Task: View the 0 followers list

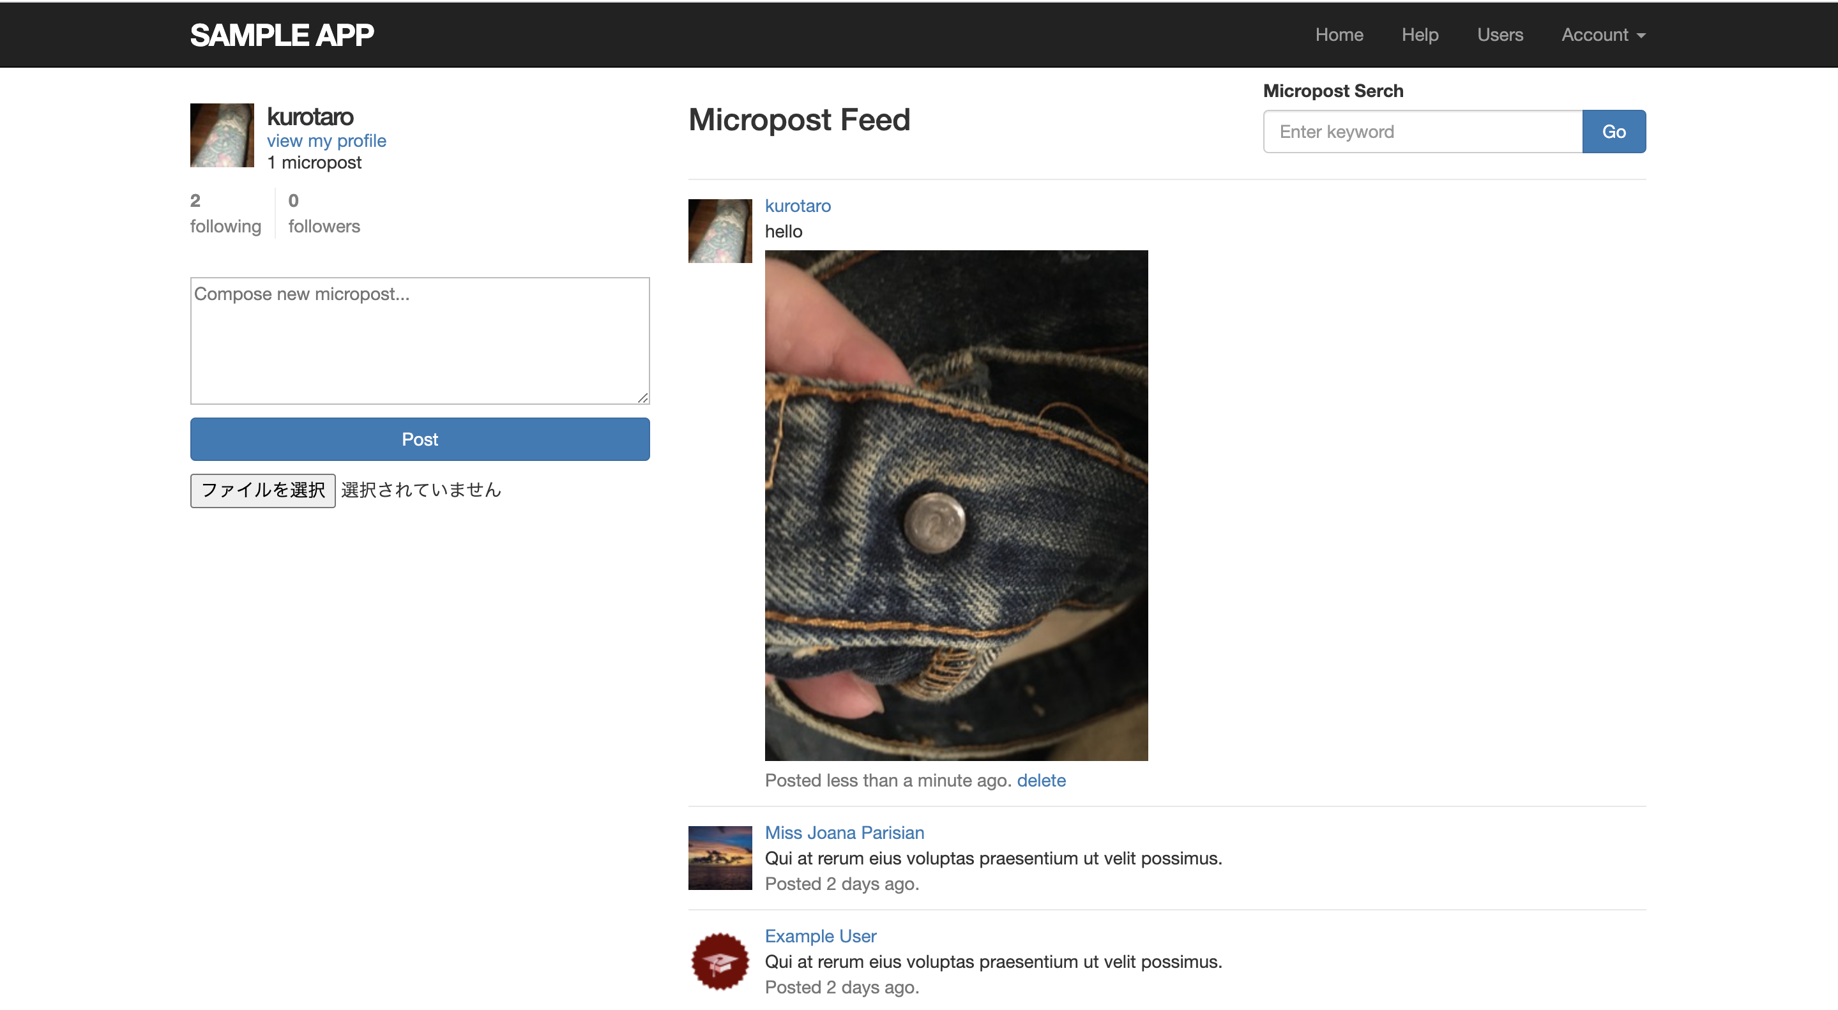Action: [x=324, y=213]
